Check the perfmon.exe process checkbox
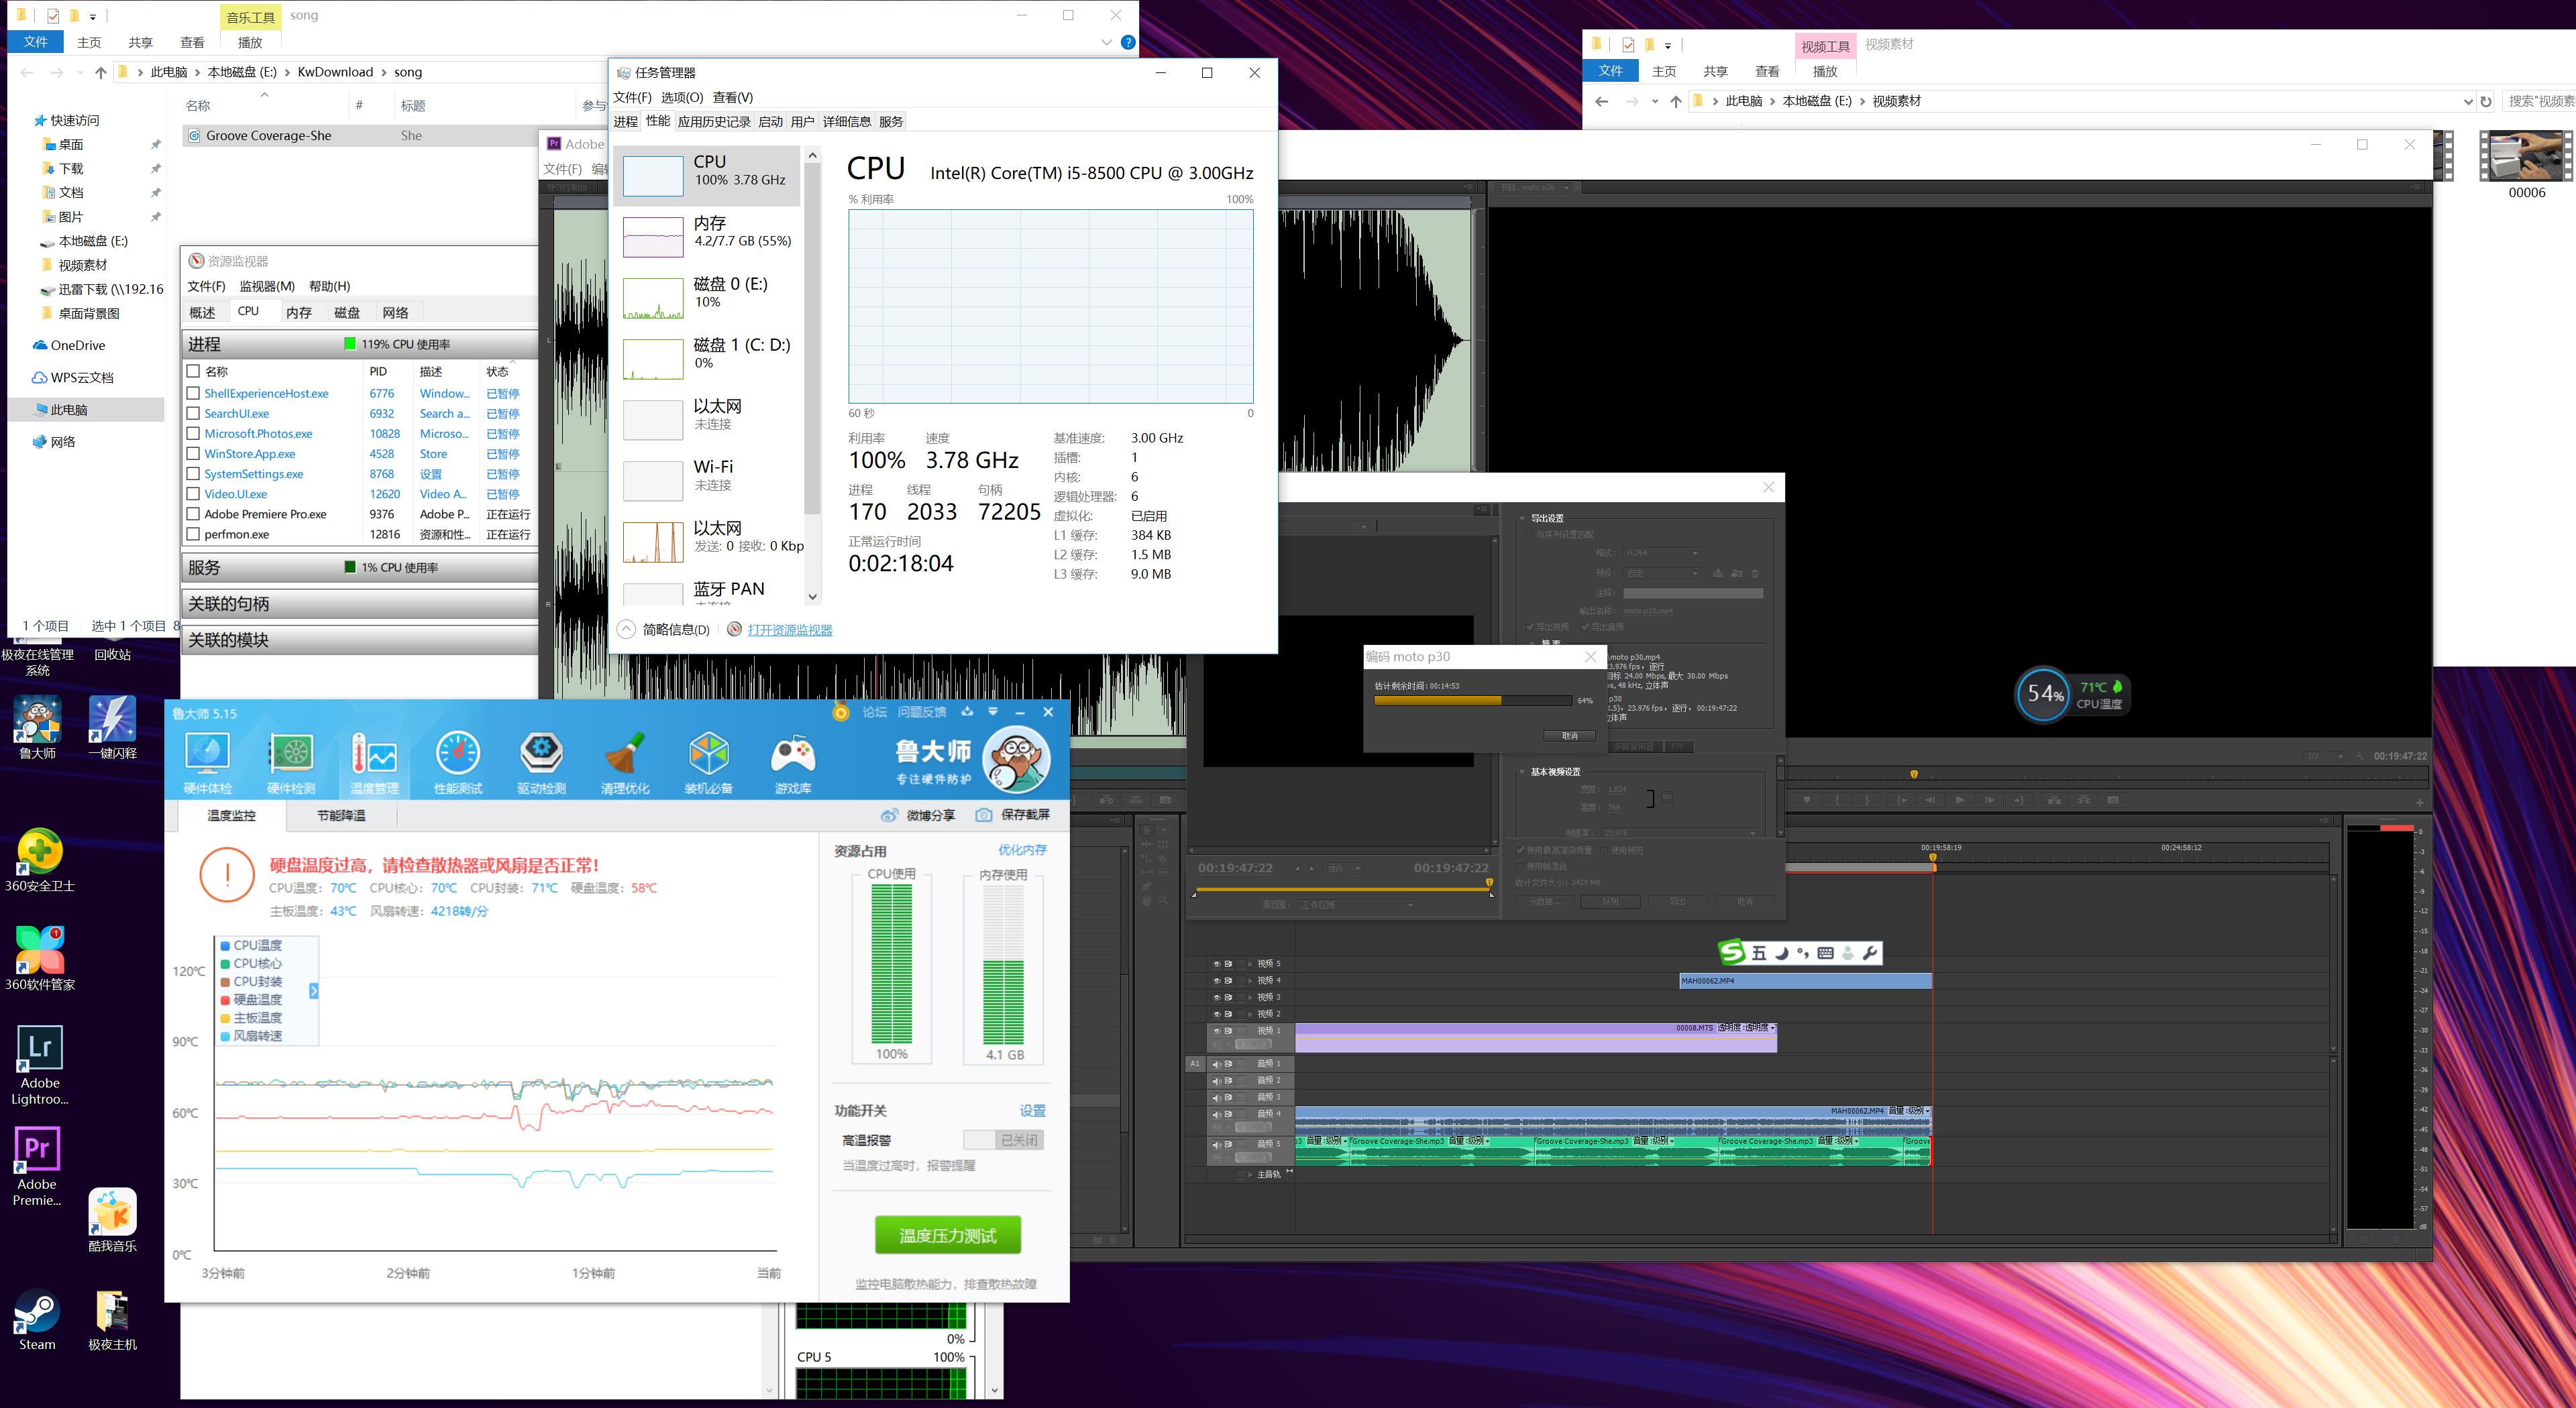2576x1408 pixels. coord(194,534)
